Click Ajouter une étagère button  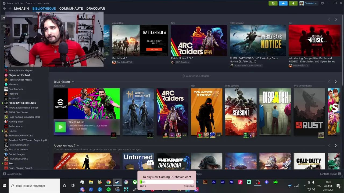195,76
